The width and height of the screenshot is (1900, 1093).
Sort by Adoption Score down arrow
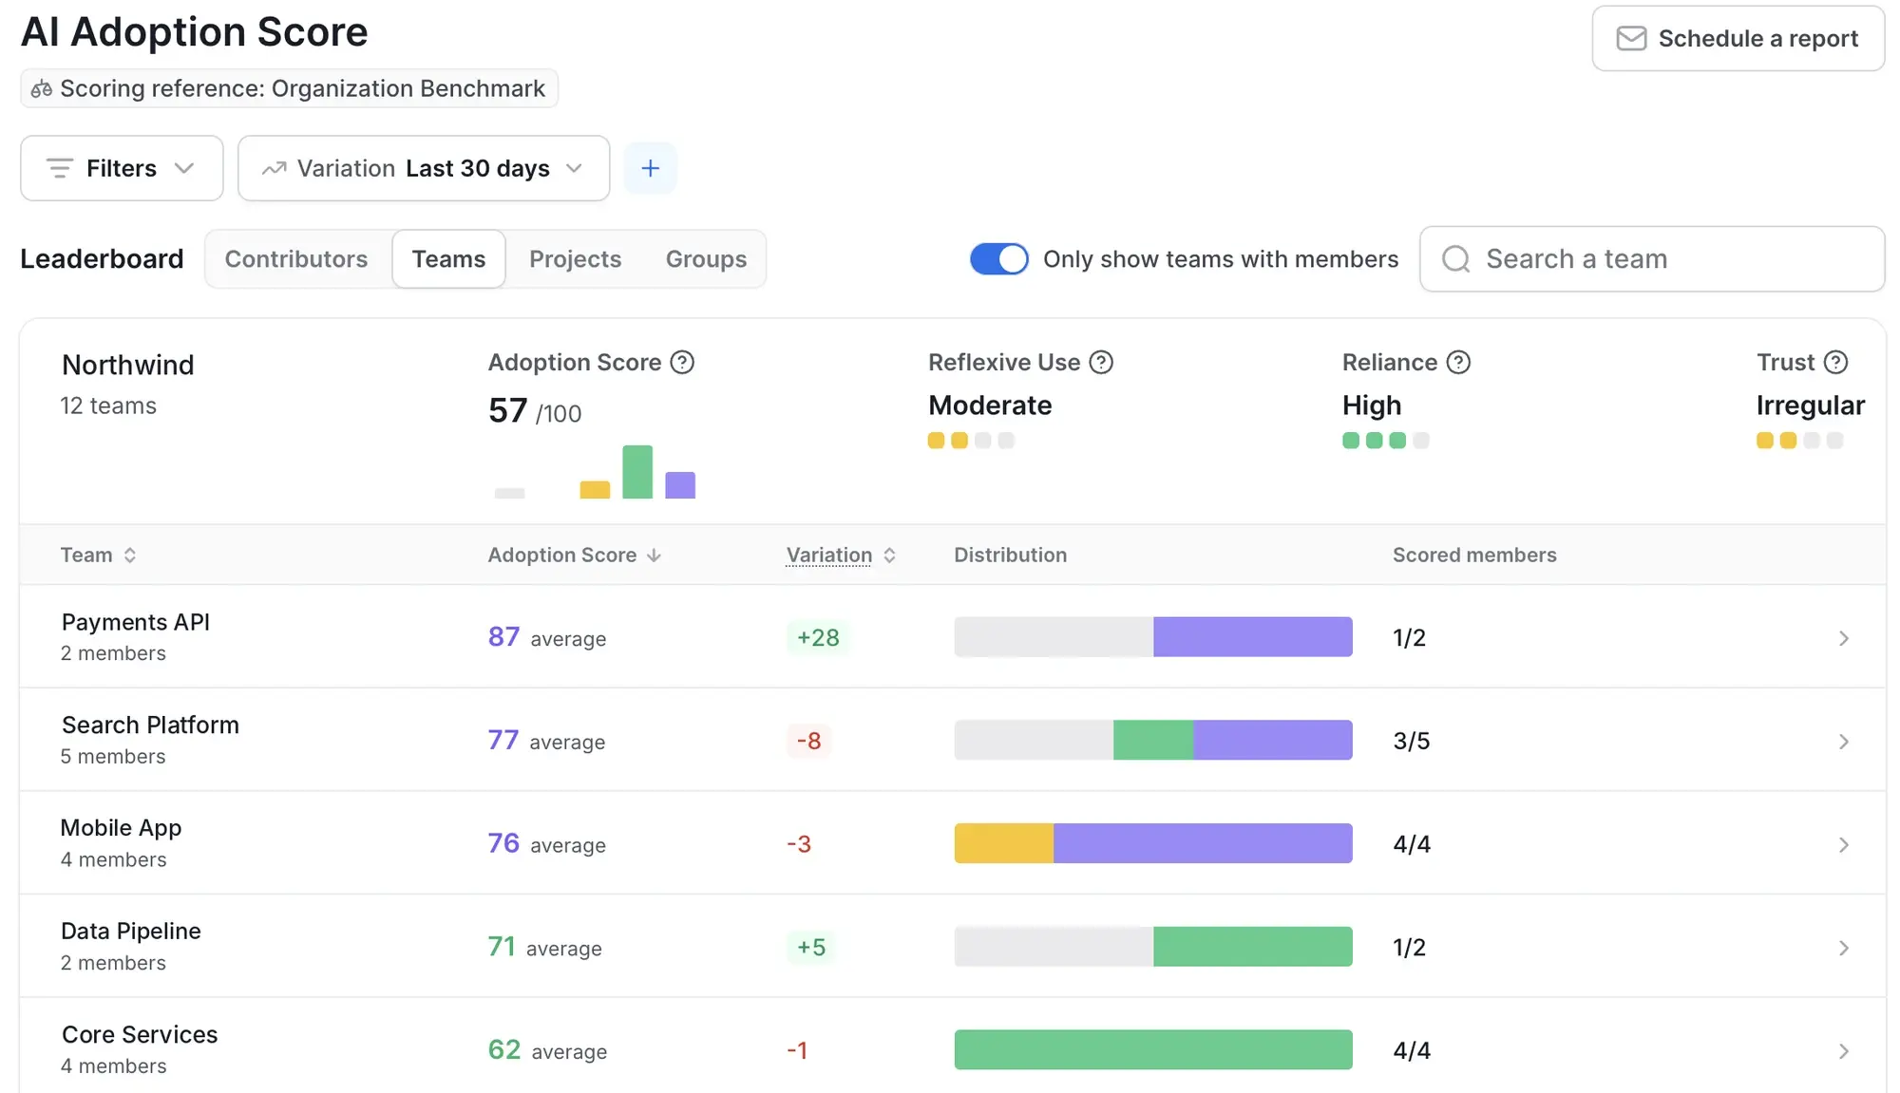pyautogui.click(x=654, y=556)
